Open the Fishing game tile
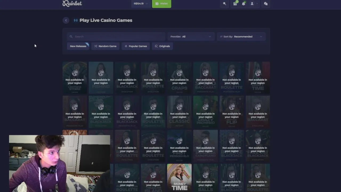The height and width of the screenshot is (192, 341). [101, 78]
